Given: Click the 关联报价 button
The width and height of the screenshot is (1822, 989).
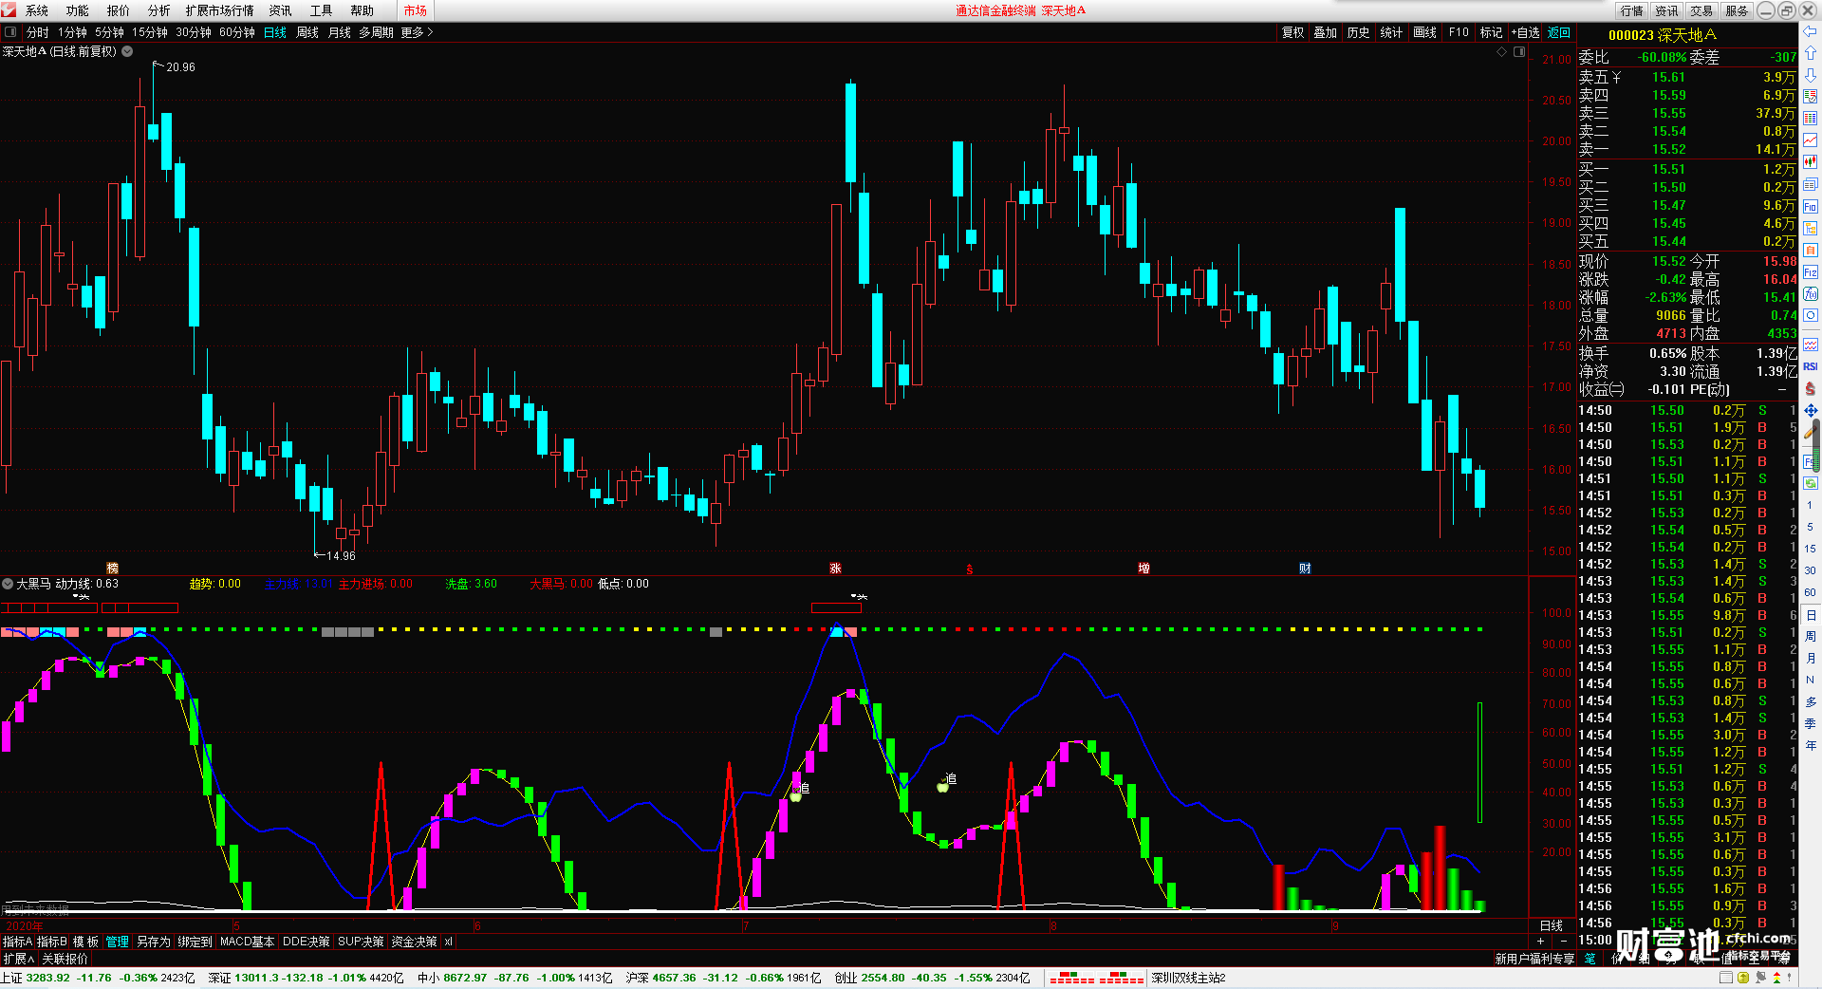Looking at the screenshot, I should click(x=65, y=959).
